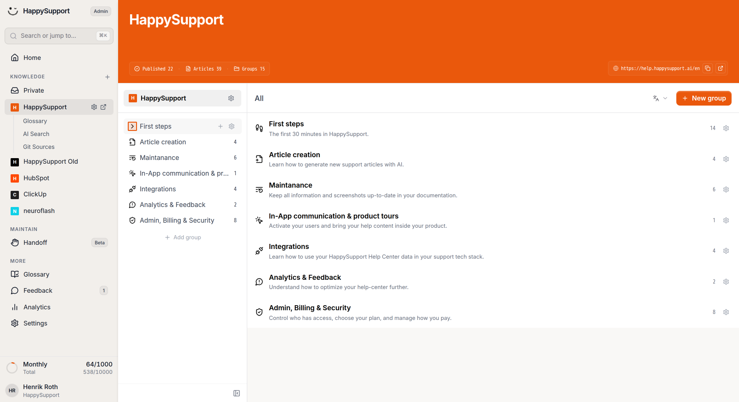Open Settings in sidebar
Screen dimensions: 739x402
tap(59, 323)
